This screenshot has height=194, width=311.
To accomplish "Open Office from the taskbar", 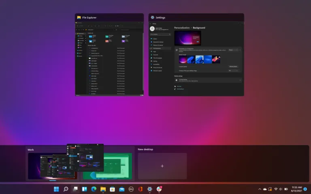I will [141, 189].
